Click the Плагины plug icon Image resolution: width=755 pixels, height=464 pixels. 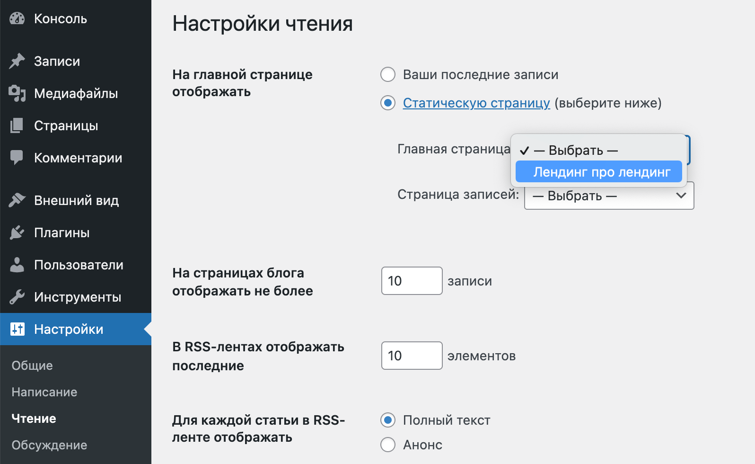[17, 232]
